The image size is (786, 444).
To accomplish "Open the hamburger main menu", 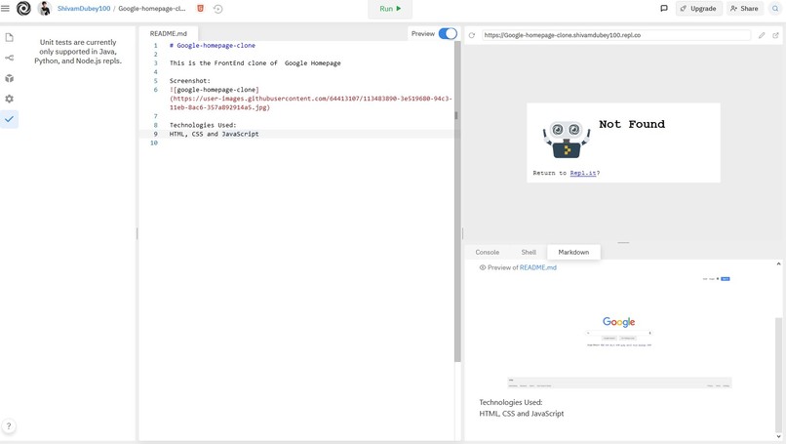I will click(5, 9).
